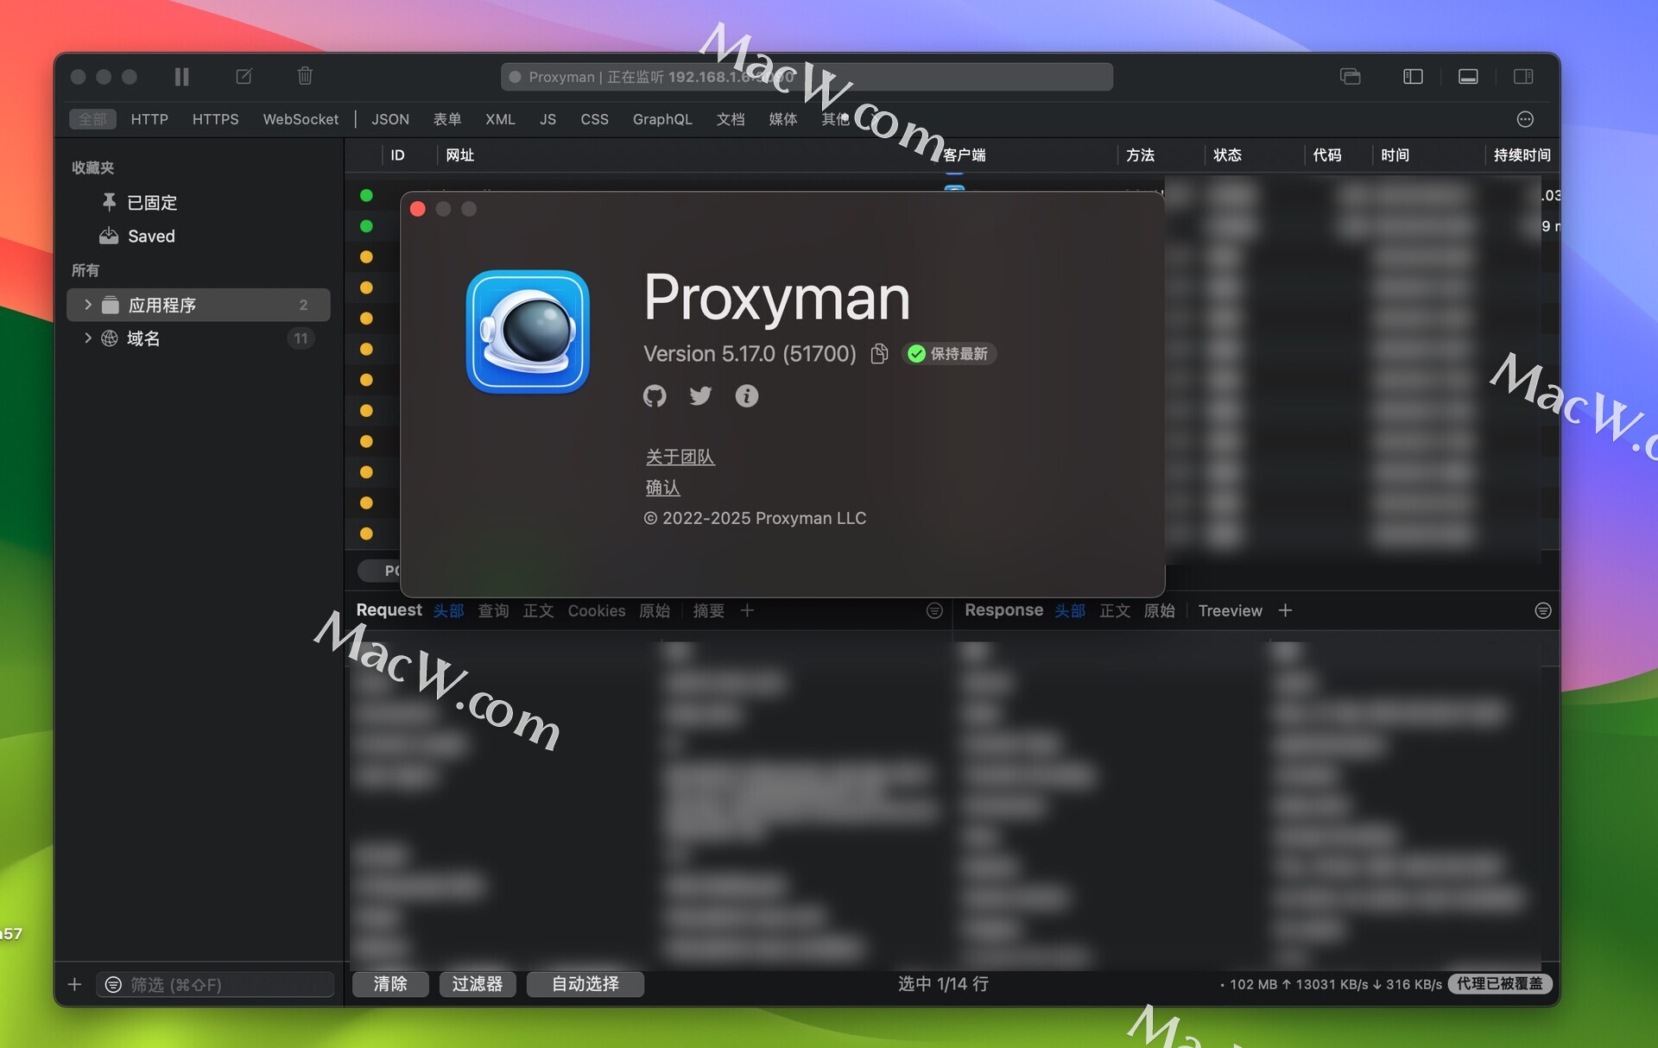Viewport: 1658px width, 1048px height.
Task: Filter by HTTPS protocol
Action: [215, 119]
